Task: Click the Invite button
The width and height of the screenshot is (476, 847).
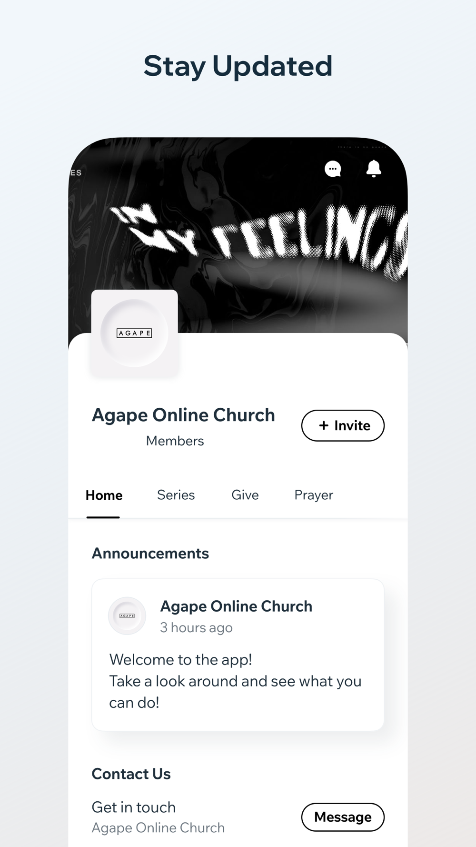Action: point(343,425)
